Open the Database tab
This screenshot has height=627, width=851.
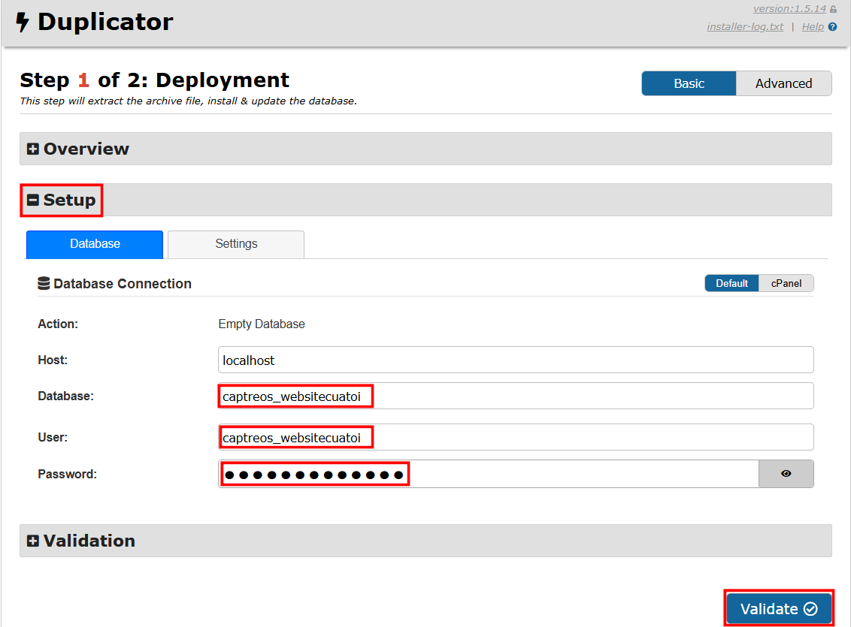pyautogui.click(x=95, y=244)
